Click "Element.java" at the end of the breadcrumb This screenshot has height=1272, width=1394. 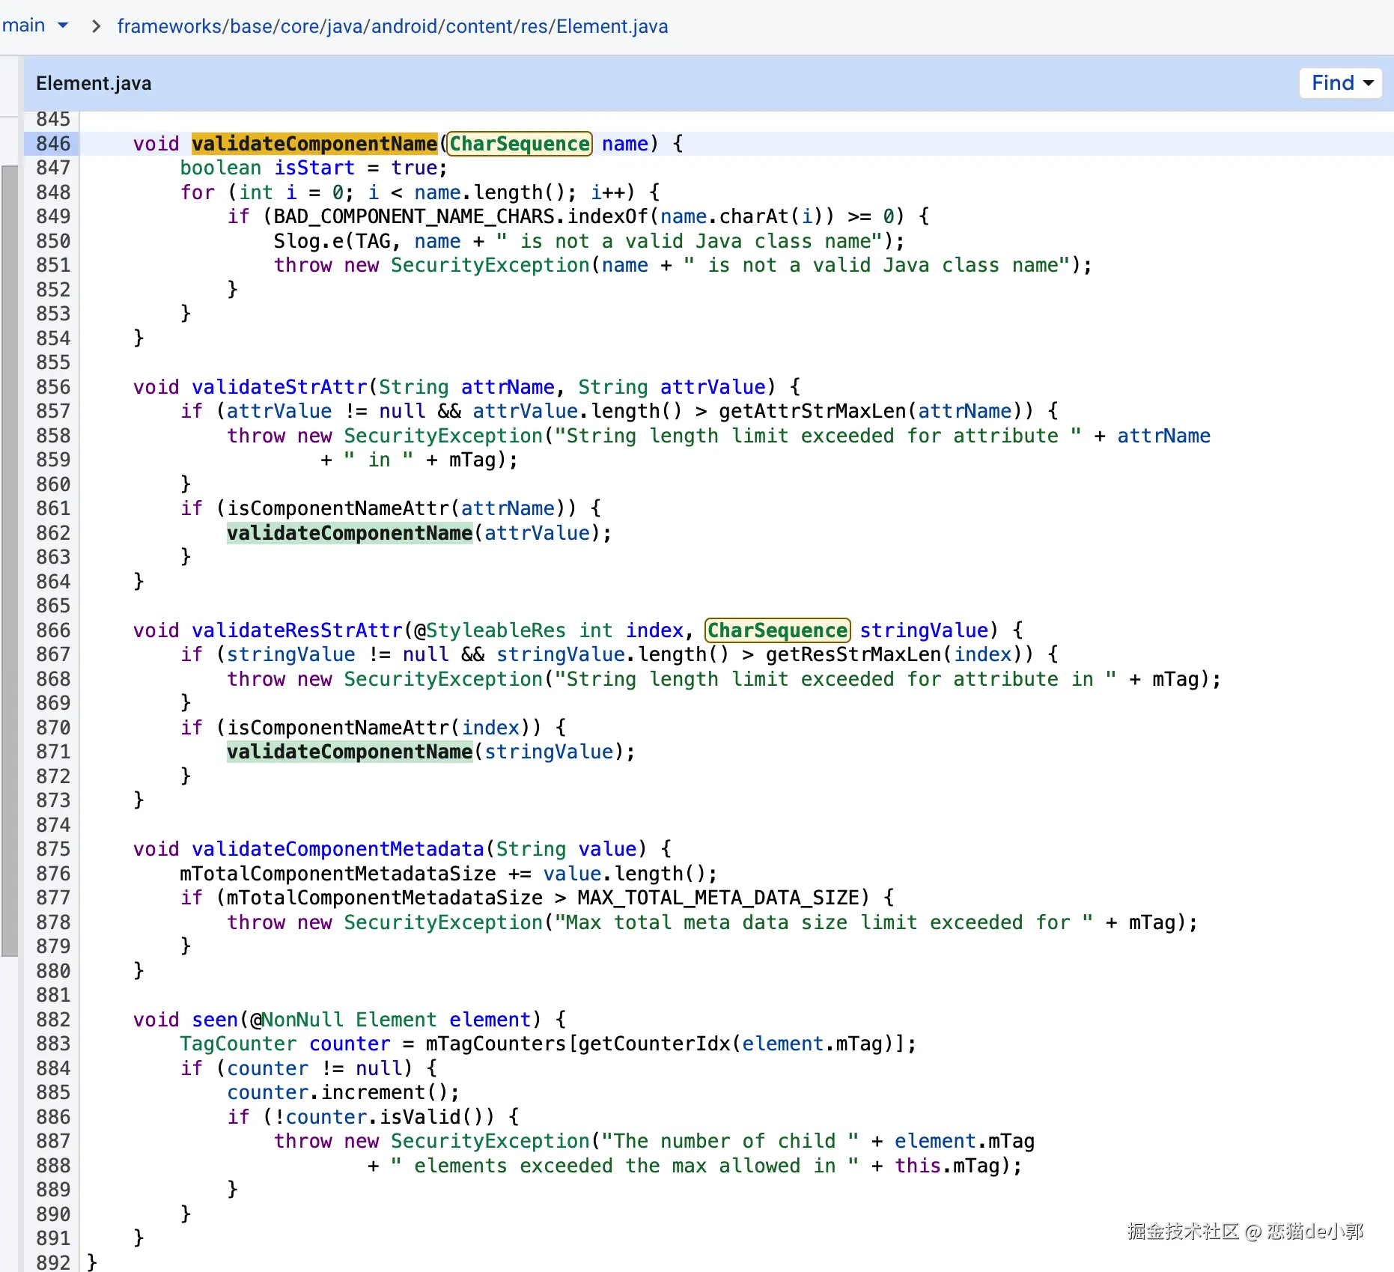[x=612, y=26]
